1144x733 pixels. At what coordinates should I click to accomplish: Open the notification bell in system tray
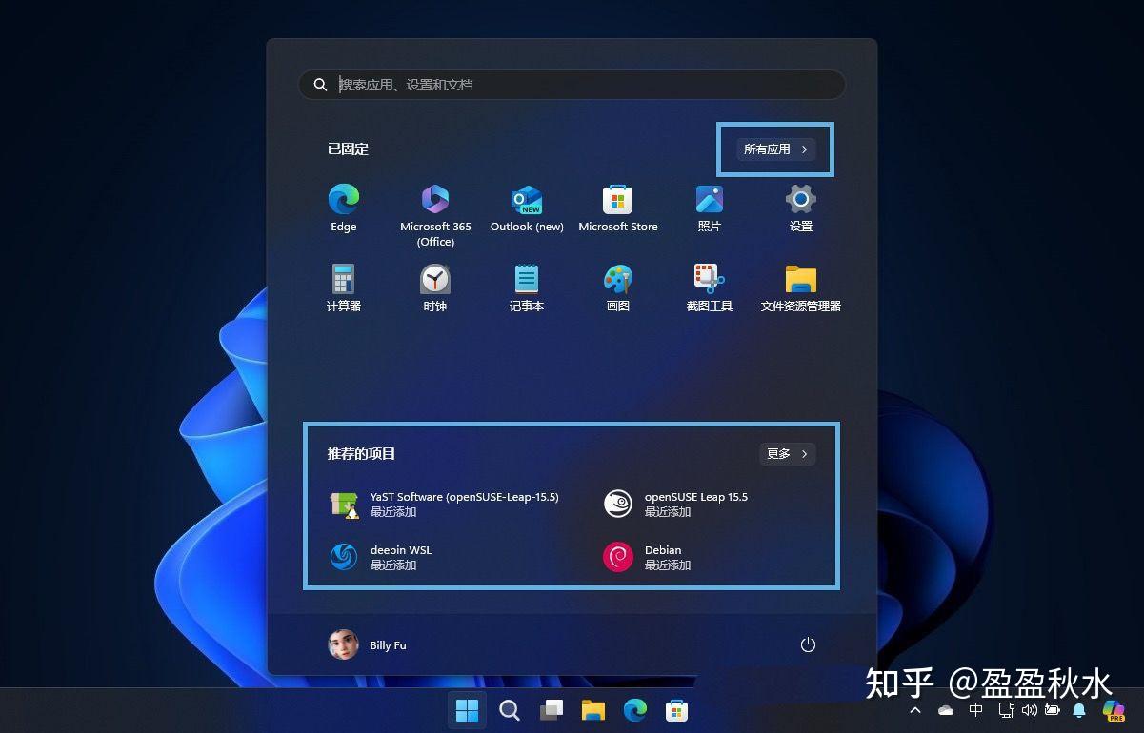coord(1079,710)
